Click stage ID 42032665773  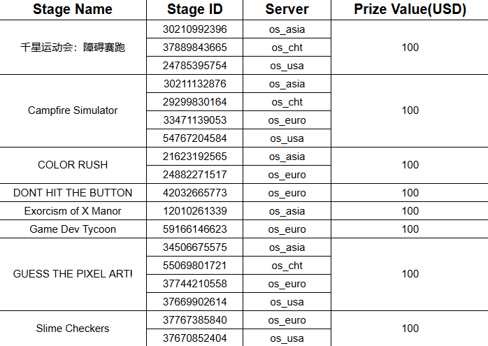click(195, 193)
